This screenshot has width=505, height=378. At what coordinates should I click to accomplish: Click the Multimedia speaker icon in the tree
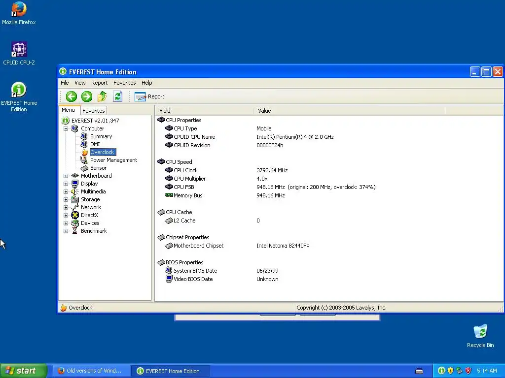pyautogui.click(x=75, y=191)
